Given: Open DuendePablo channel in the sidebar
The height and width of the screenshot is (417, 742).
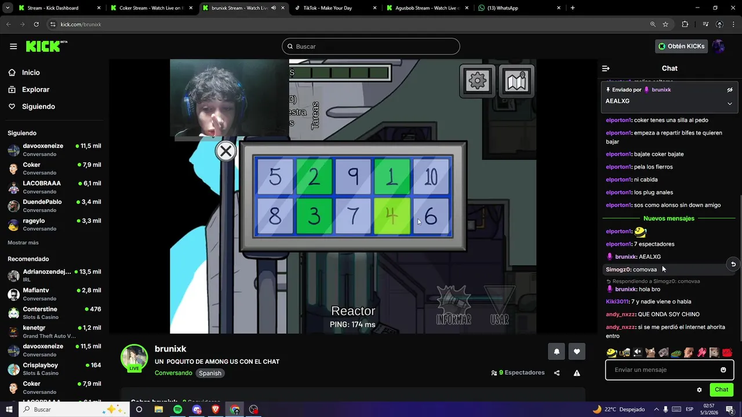Looking at the screenshot, I should click(x=54, y=206).
